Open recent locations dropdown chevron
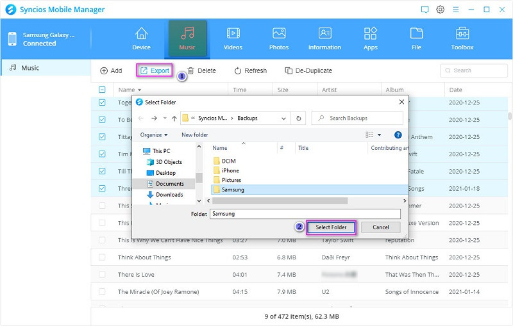 click(165, 118)
